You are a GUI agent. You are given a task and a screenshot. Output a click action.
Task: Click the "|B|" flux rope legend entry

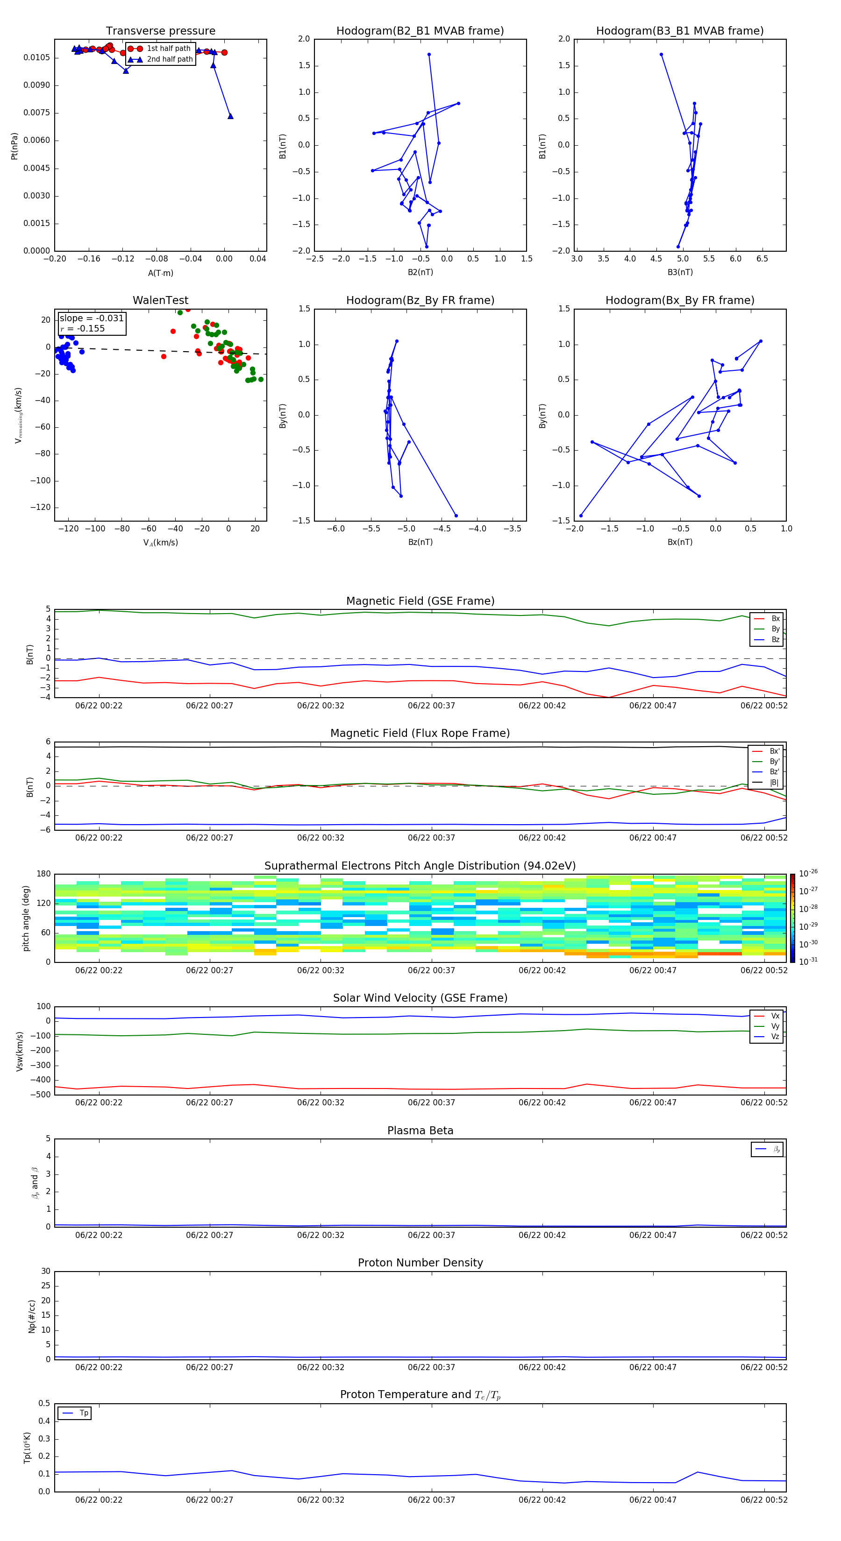tap(766, 783)
